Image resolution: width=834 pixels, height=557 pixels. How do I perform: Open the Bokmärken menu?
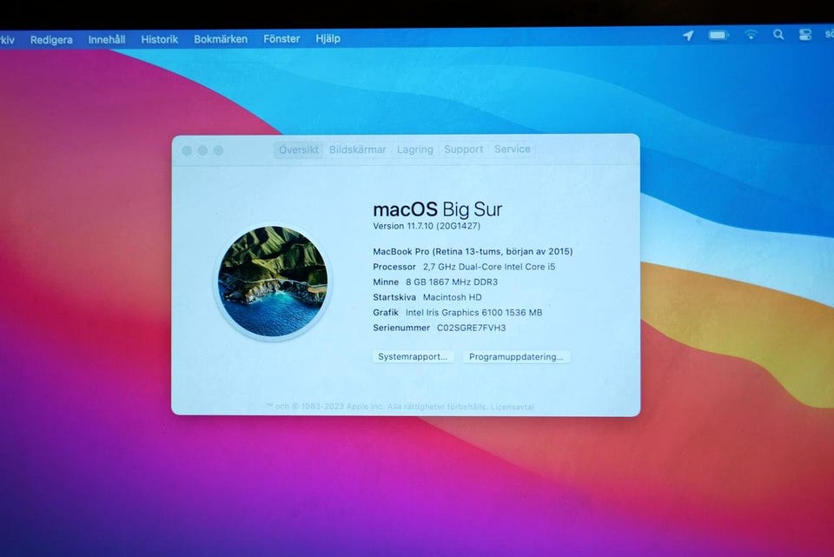point(220,39)
